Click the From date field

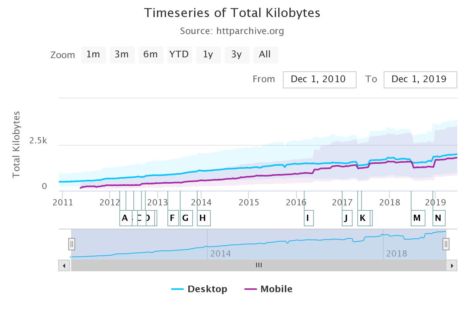pos(320,79)
